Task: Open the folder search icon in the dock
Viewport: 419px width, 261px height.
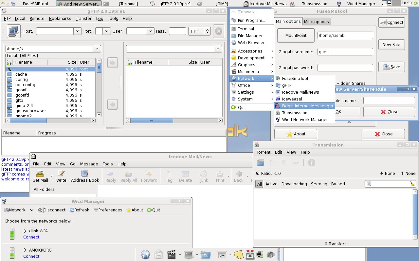Action: 205,254
